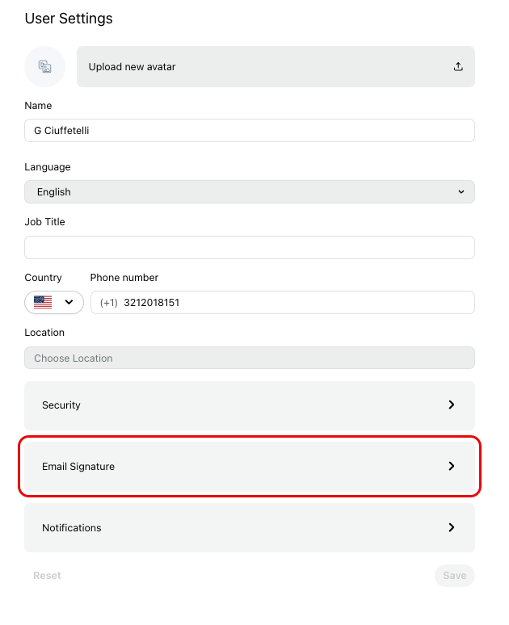Click the Reset button

tap(47, 576)
